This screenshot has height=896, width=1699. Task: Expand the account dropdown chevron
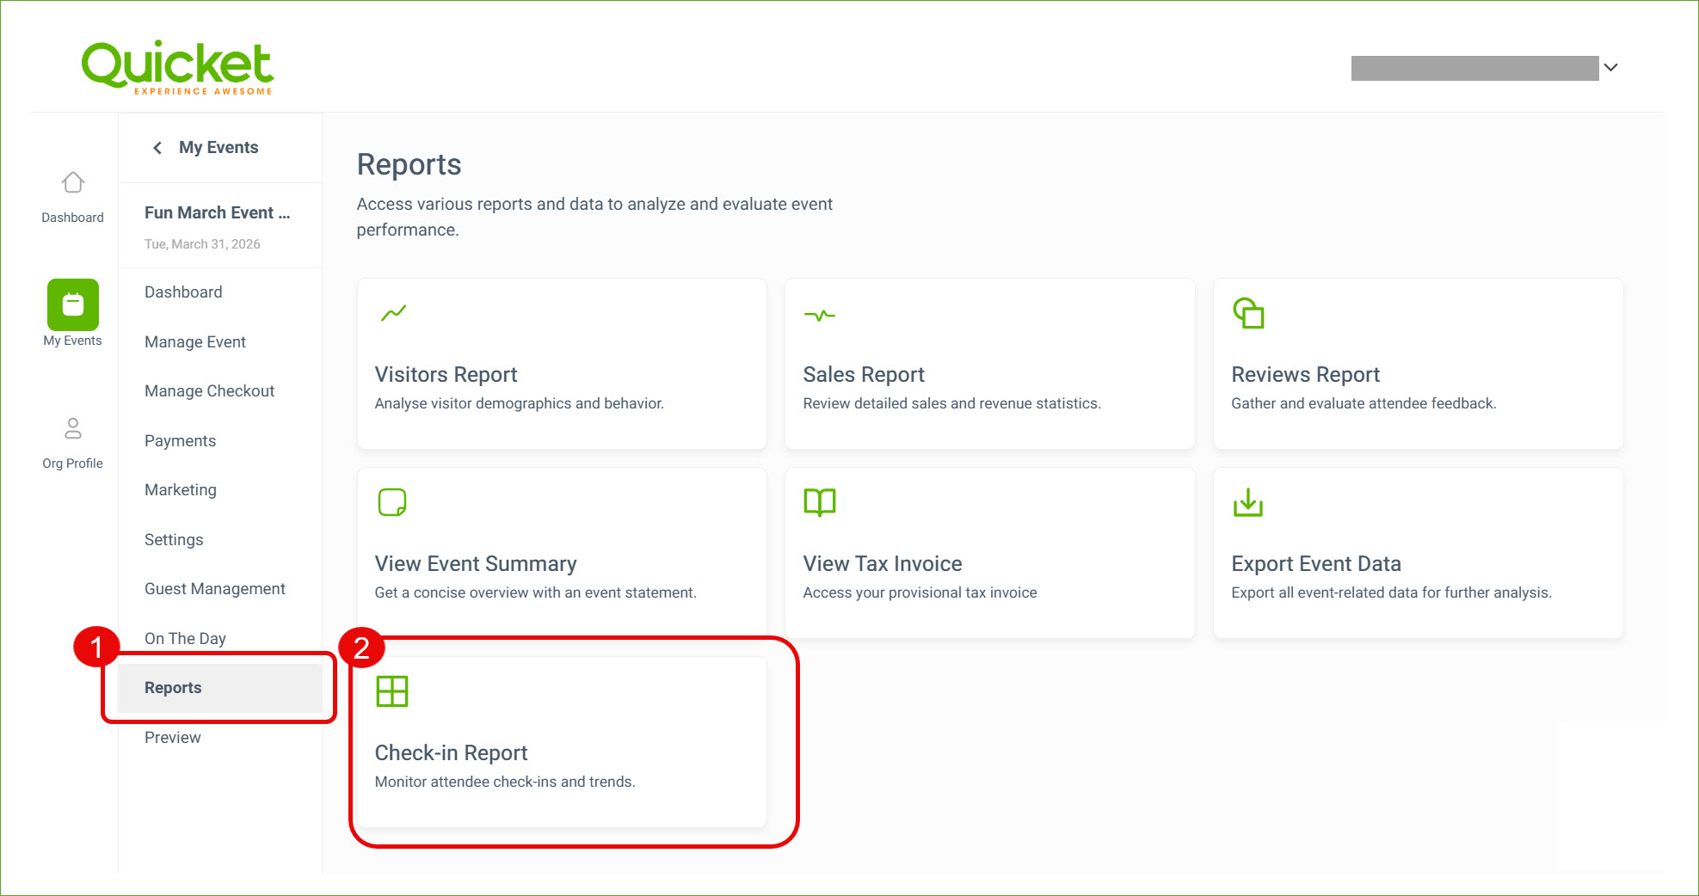click(1611, 67)
